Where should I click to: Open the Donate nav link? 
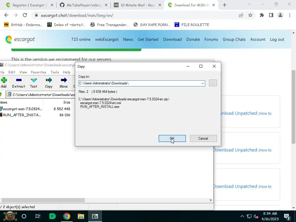[193, 39]
